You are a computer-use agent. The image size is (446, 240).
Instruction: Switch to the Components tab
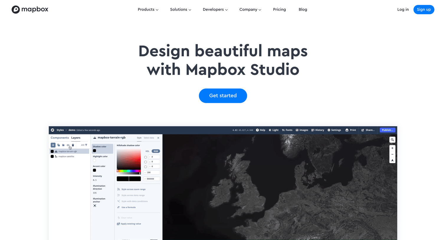pyautogui.click(x=60, y=138)
